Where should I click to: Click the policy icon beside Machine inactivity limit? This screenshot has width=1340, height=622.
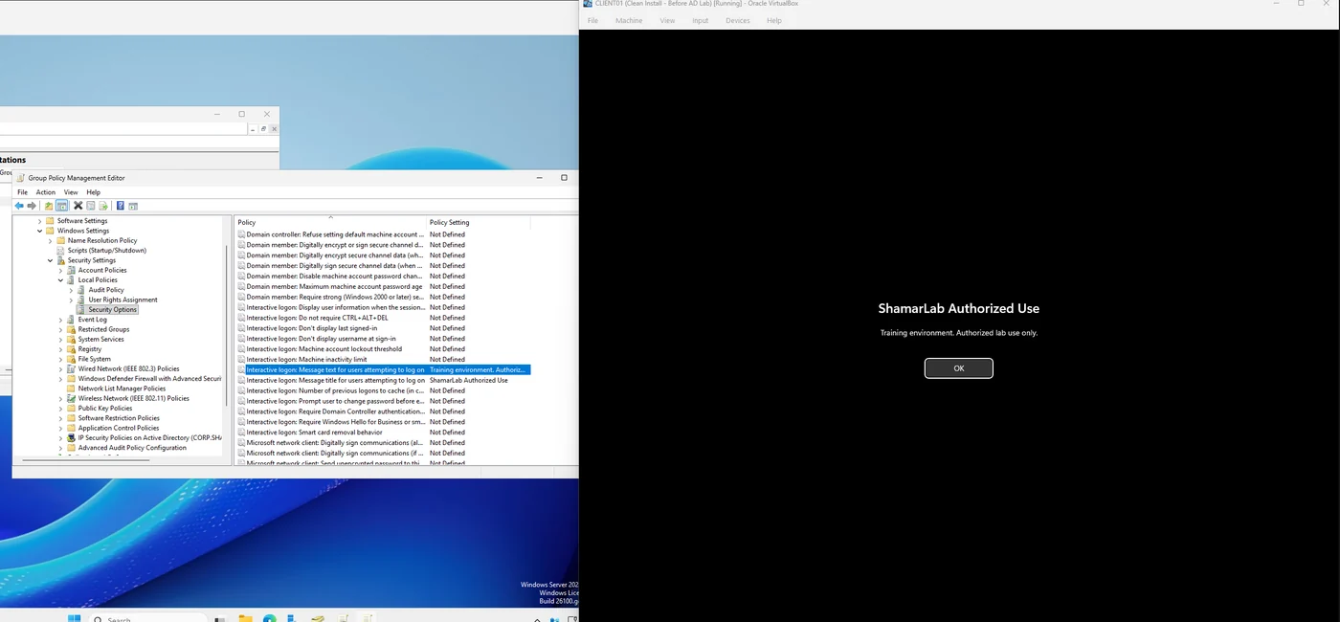(242, 359)
